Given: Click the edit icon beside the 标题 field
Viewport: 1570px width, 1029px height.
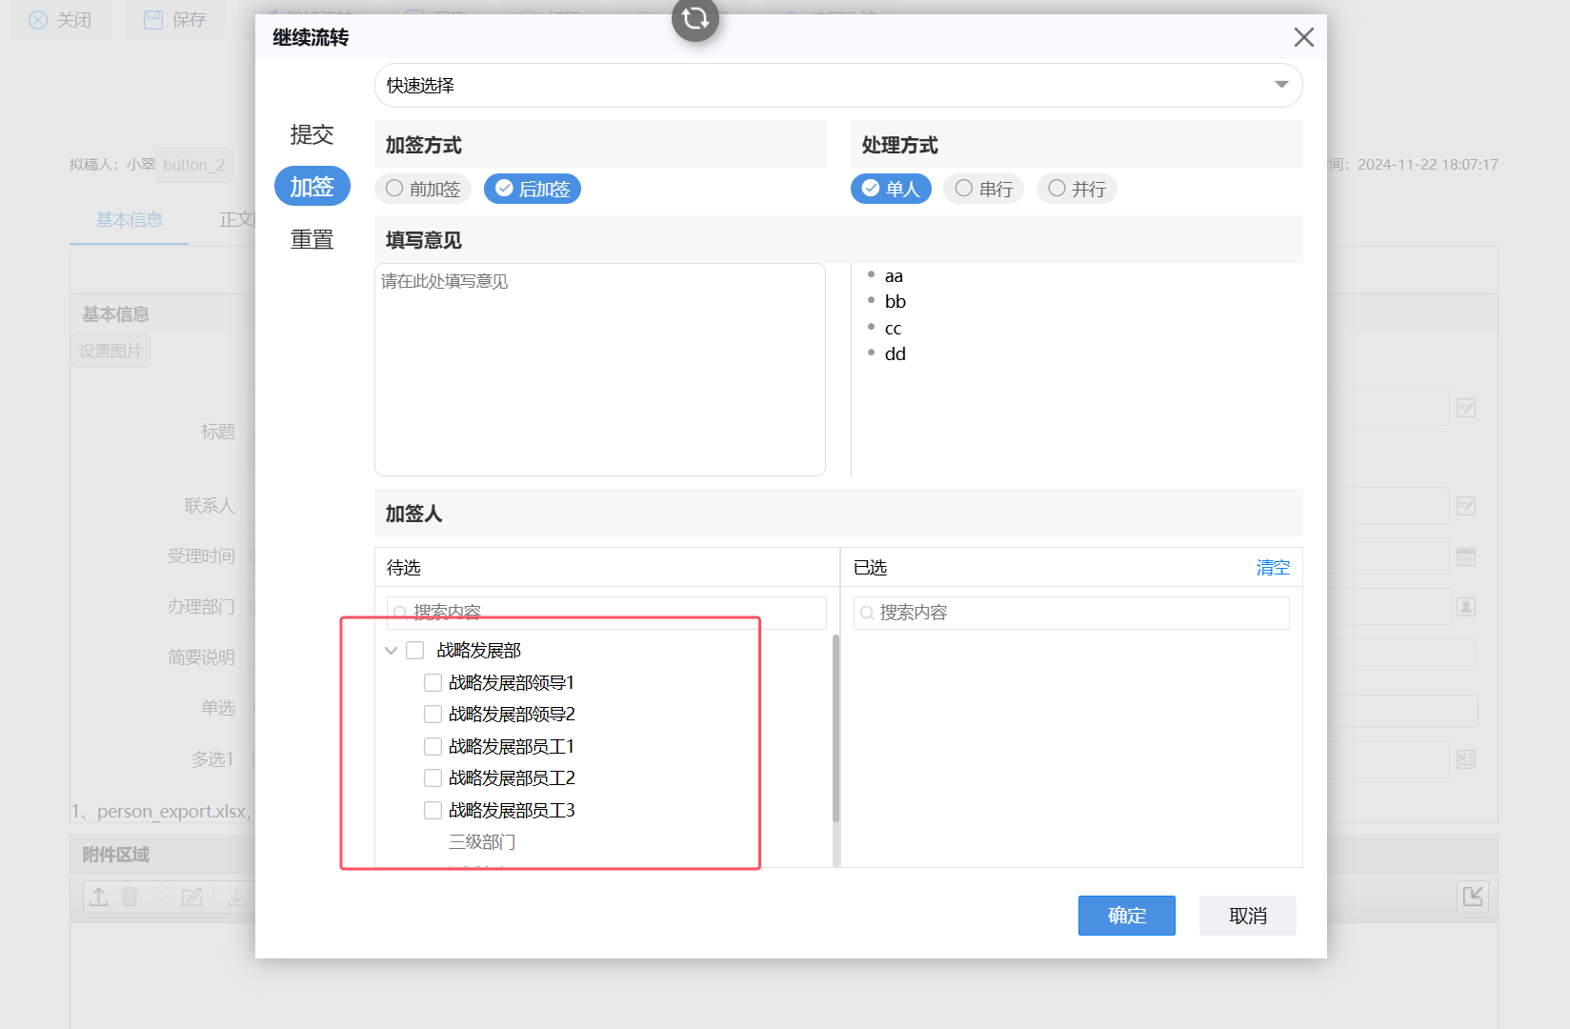Looking at the screenshot, I should [1466, 409].
